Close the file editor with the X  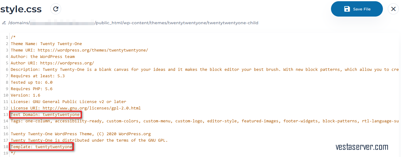click(x=393, y=9)
